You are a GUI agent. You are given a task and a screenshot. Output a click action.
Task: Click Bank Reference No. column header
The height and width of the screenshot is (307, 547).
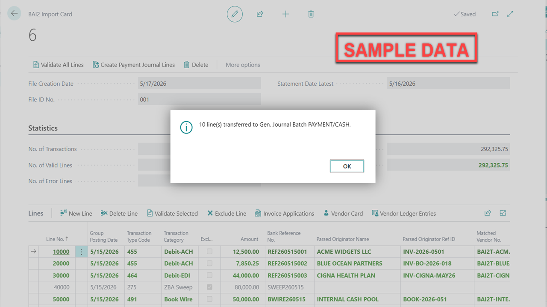coord(284,236)
